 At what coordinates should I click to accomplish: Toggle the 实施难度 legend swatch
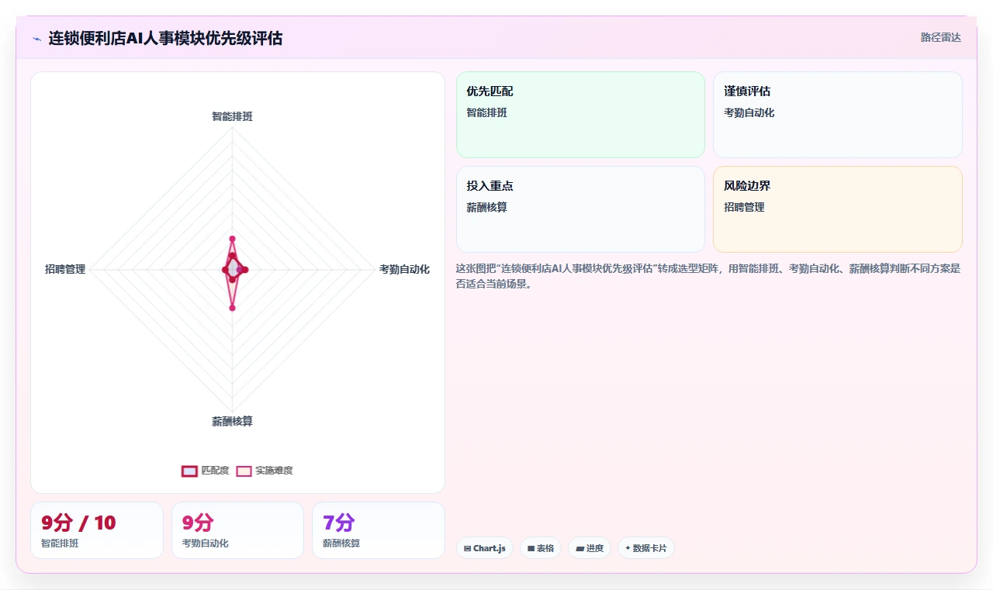click(244, 471)
